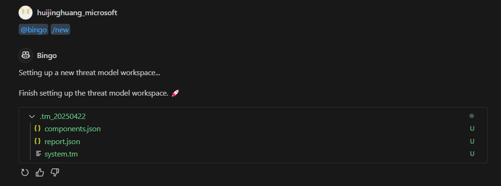This screenshot has width=501, height=186.
Task: Collapse the .tm_20250422 folder chevron
Action: pyautogui.click(x=32, y=117)
